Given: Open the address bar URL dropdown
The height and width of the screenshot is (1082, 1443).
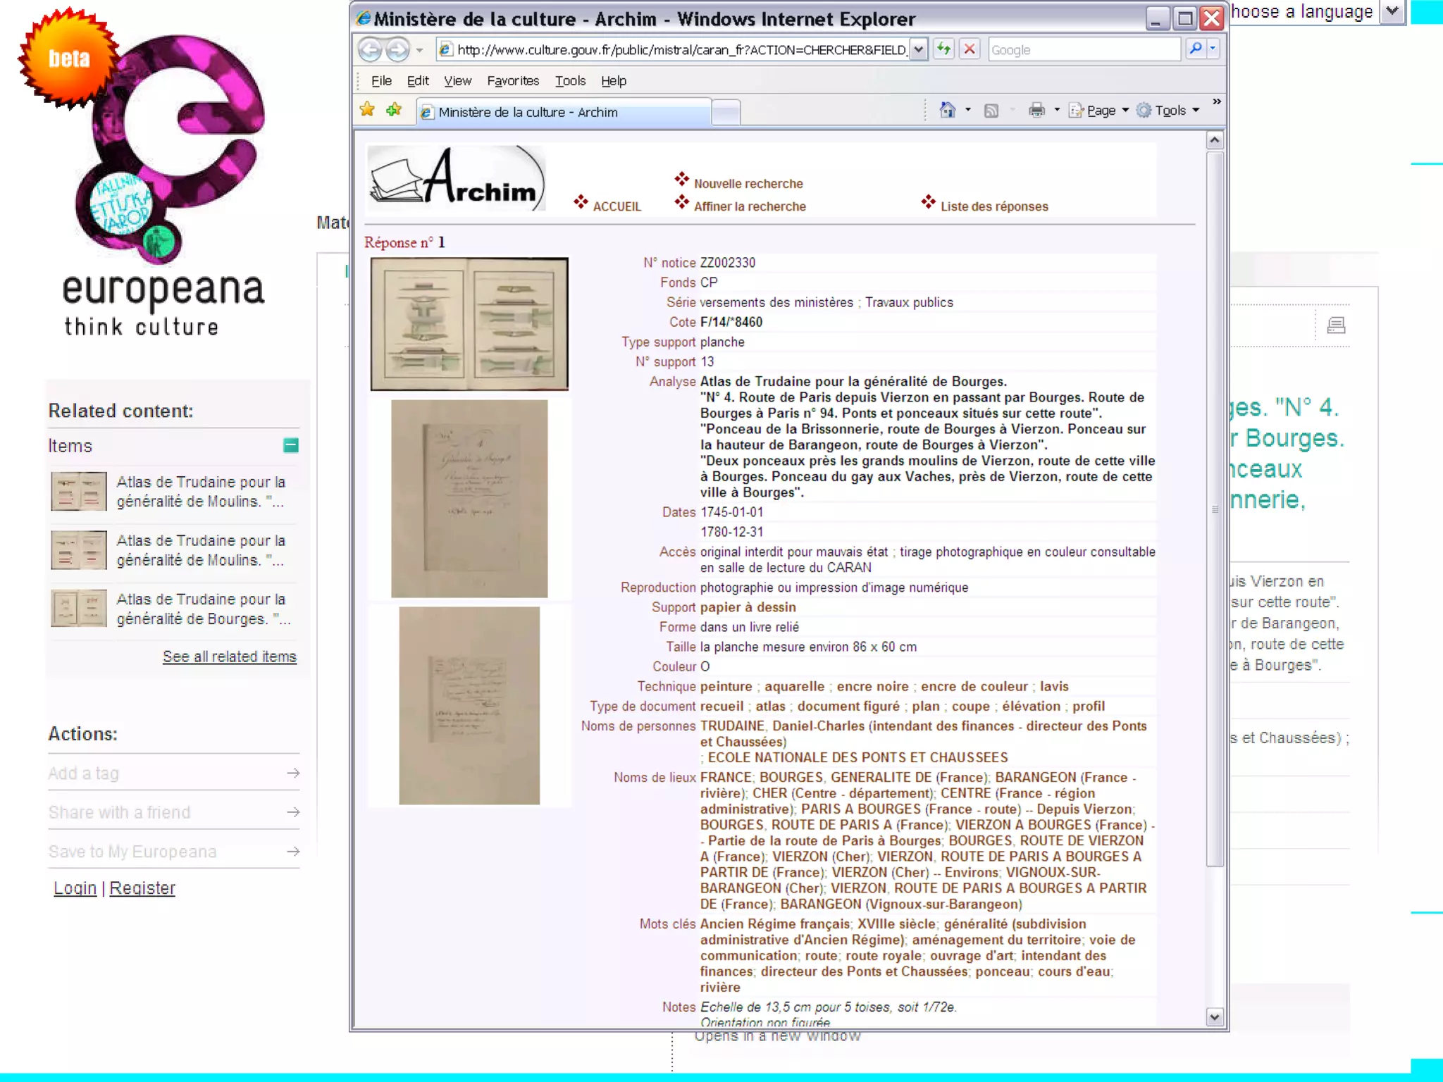Looking at the screenshot, I should pyautogui.click(x=918, y=50).
